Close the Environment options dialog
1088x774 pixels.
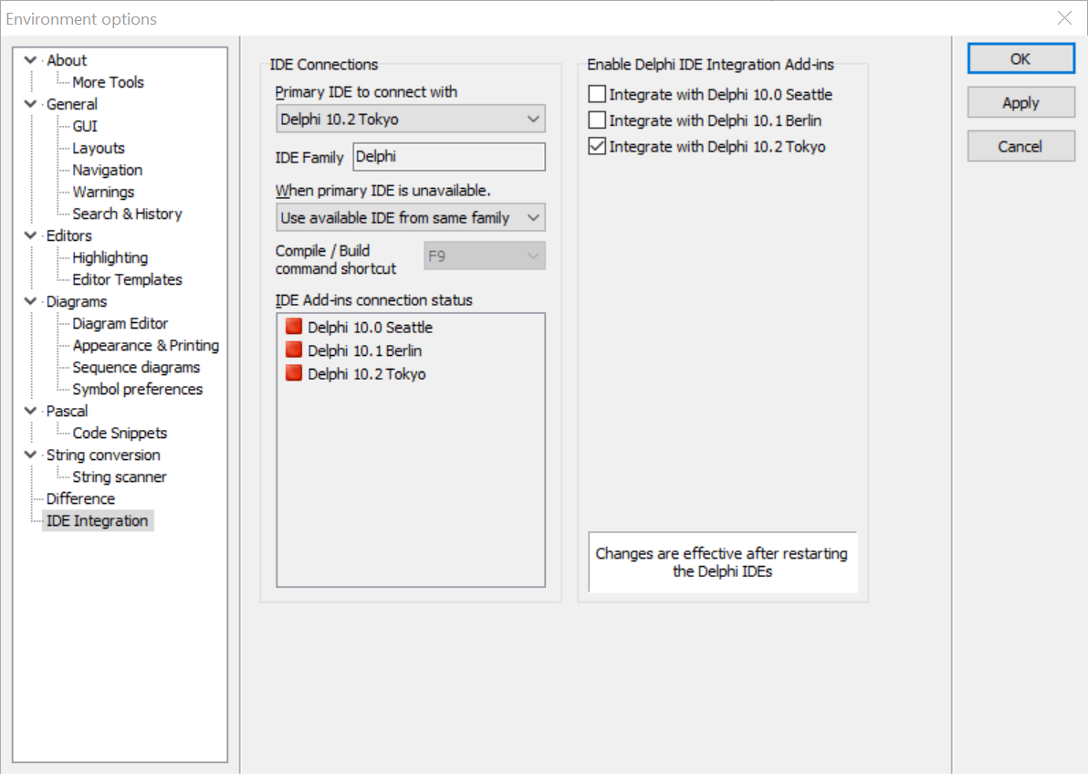click(x=1064, y=18)
